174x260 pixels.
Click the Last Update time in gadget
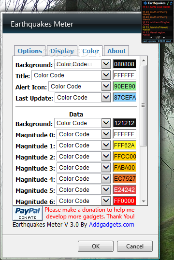click(x=157, y=41)
